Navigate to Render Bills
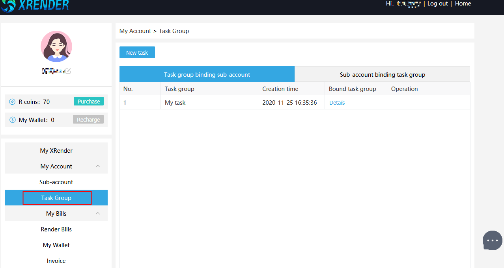This screenshot has width=504, height=268. [x=56, y=229]
